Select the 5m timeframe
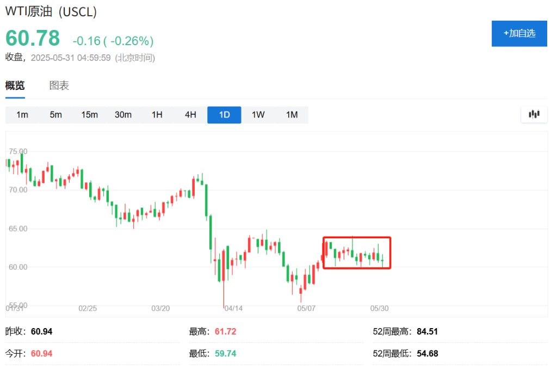This screenshot has height=370, width=557. (56, 114)
